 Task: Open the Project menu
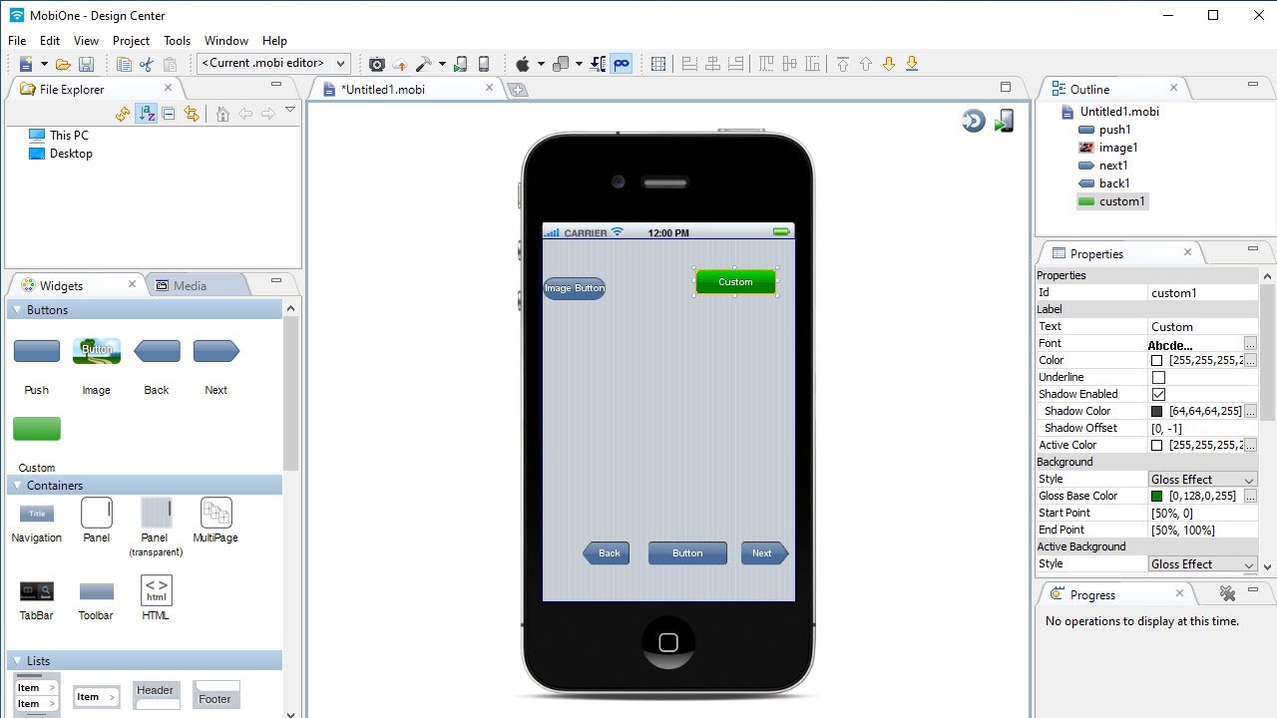click(131, 41)
